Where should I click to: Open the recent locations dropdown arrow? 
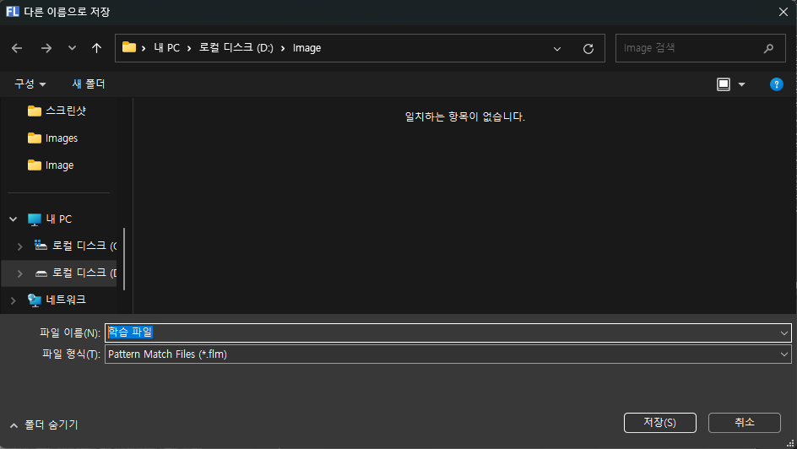pyautogui.click(x=72, y=48)
